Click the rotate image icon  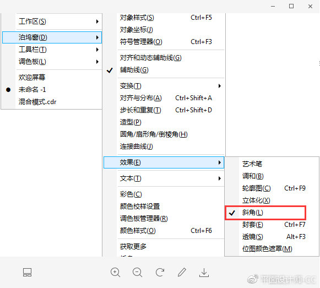160,272
